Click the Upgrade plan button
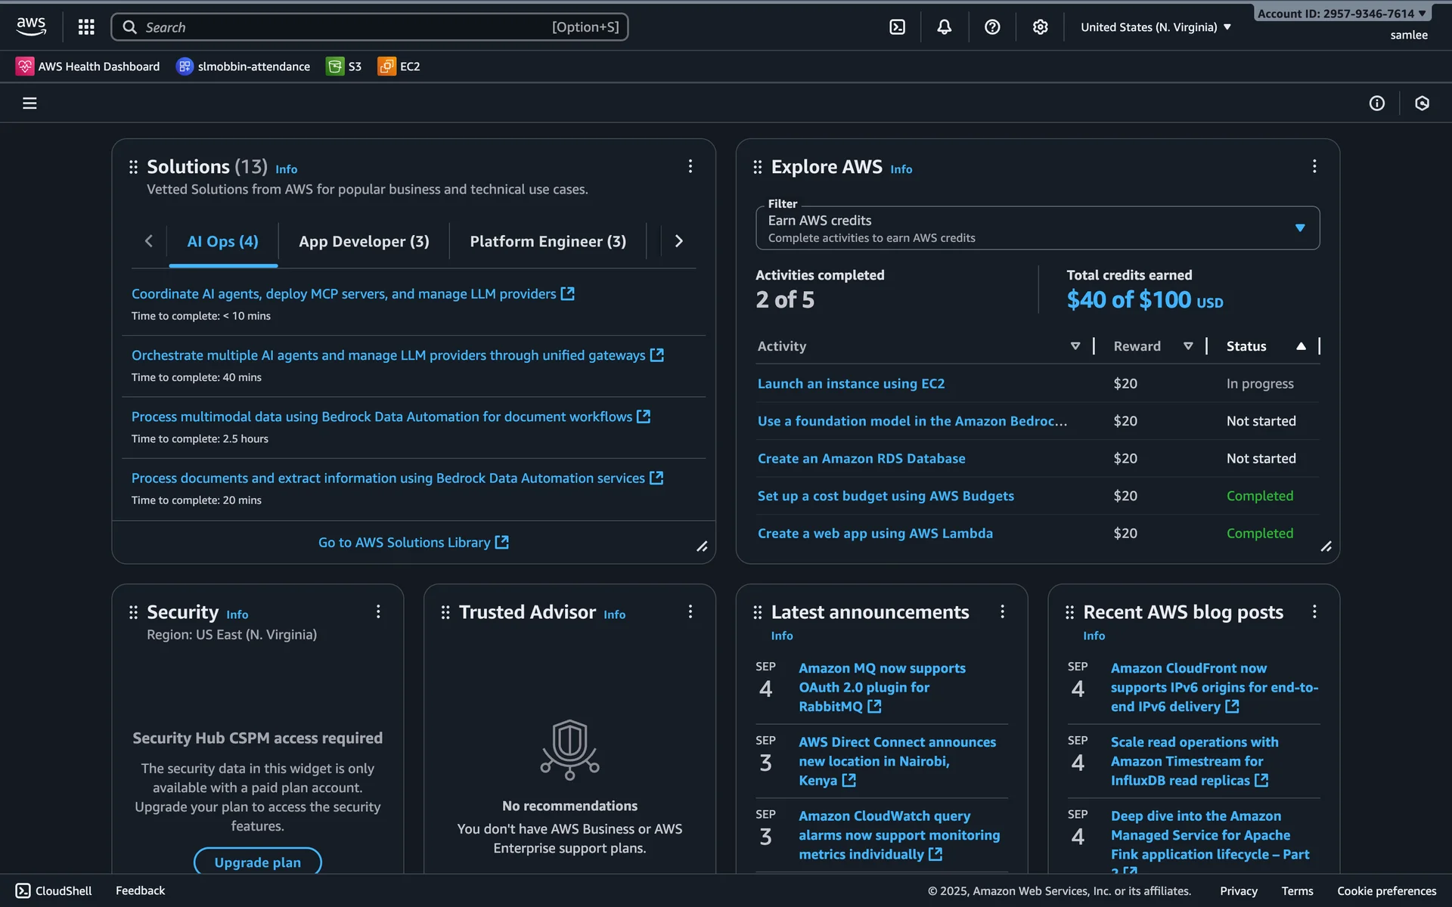 tap(257, 862)
